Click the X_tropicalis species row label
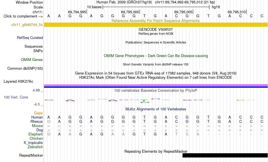The height and width of the screenshot is (162, 268). (x=33, y=143)
